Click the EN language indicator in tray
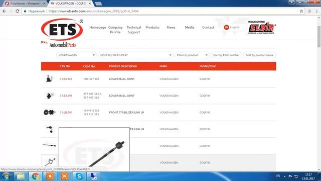 point(278,176)
